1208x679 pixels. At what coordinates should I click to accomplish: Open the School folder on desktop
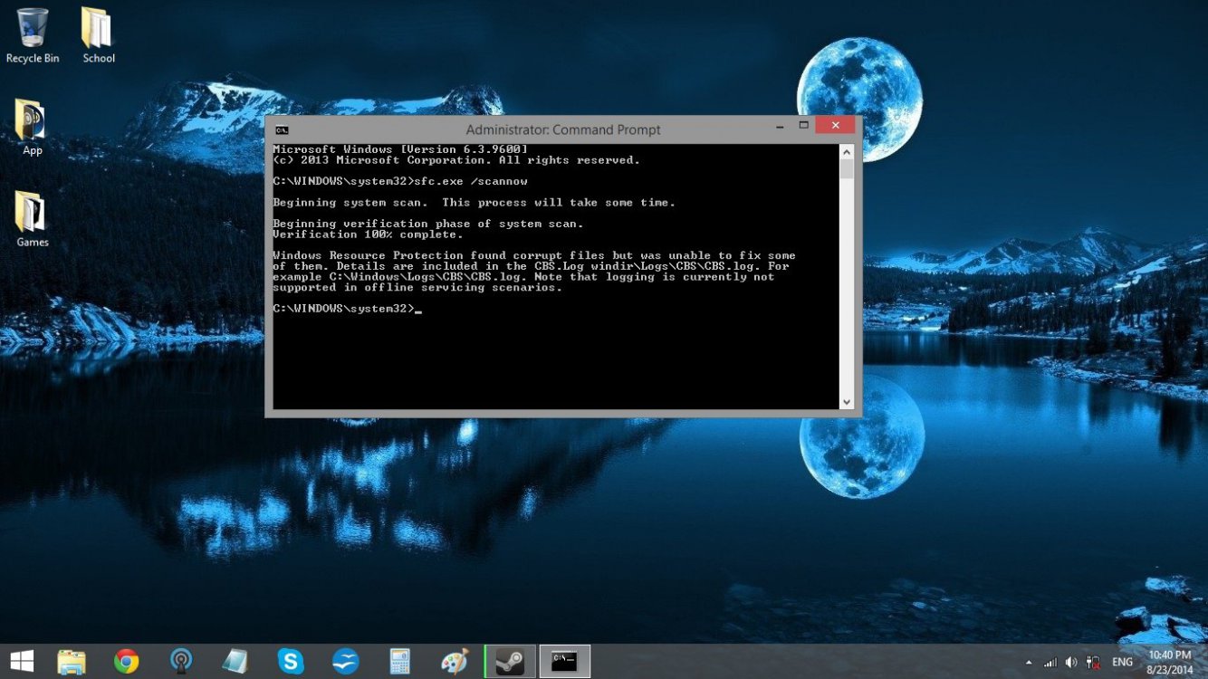pos(98,35)
